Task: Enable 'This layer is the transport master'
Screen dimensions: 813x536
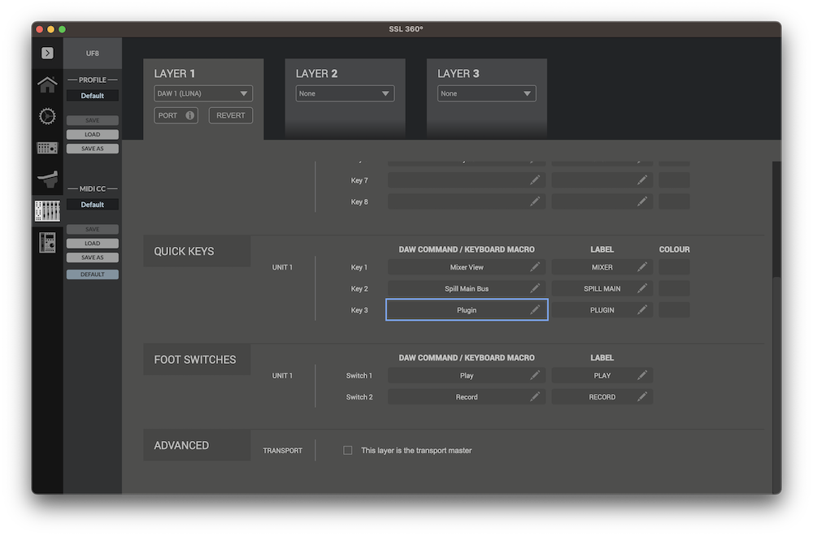Action: point(347,451)
